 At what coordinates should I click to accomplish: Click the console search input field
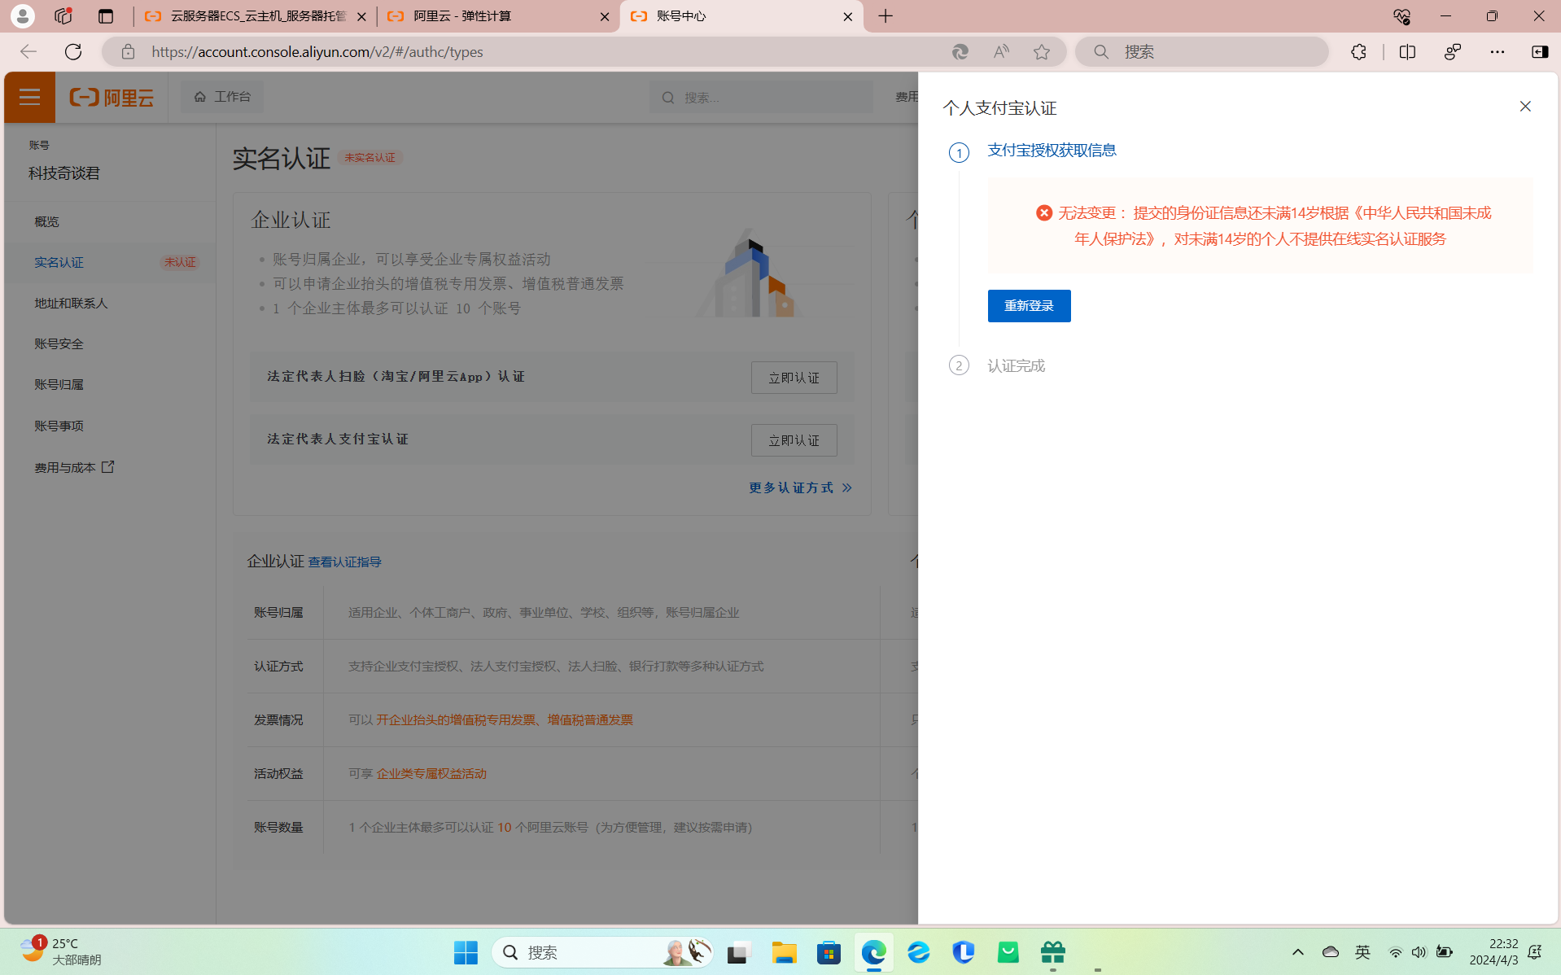point(769,98)
